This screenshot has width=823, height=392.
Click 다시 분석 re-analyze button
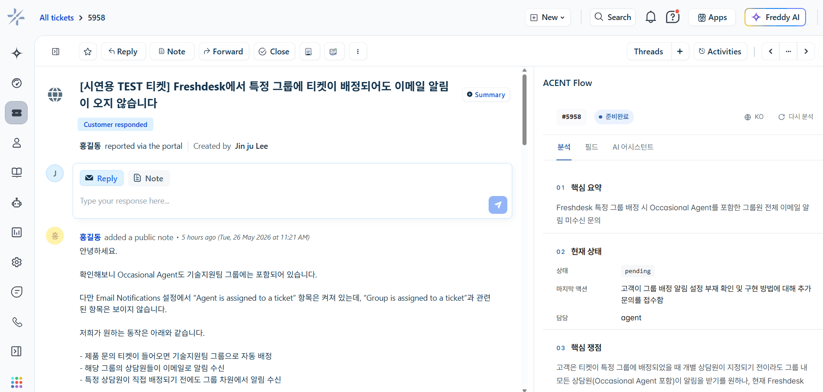point(796,117)
